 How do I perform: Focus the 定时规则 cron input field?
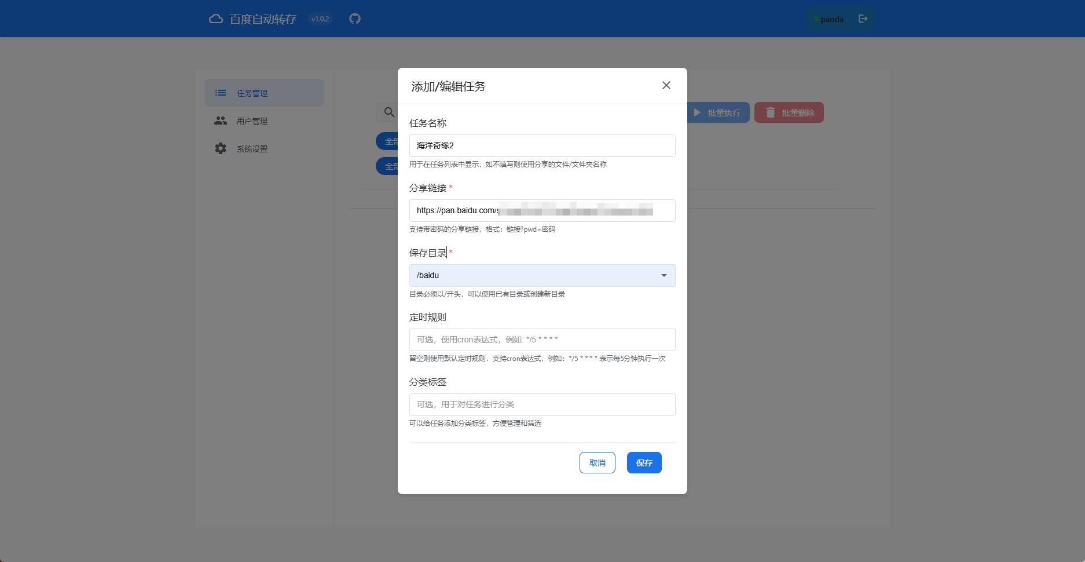click(542, 340)
